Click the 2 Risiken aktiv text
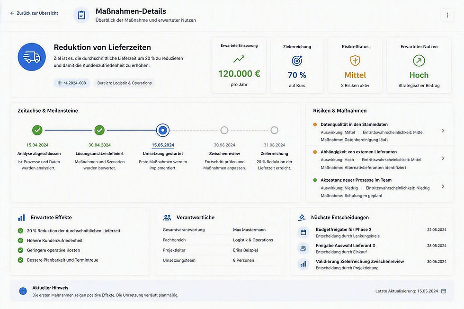 click(x=355, y=86)
